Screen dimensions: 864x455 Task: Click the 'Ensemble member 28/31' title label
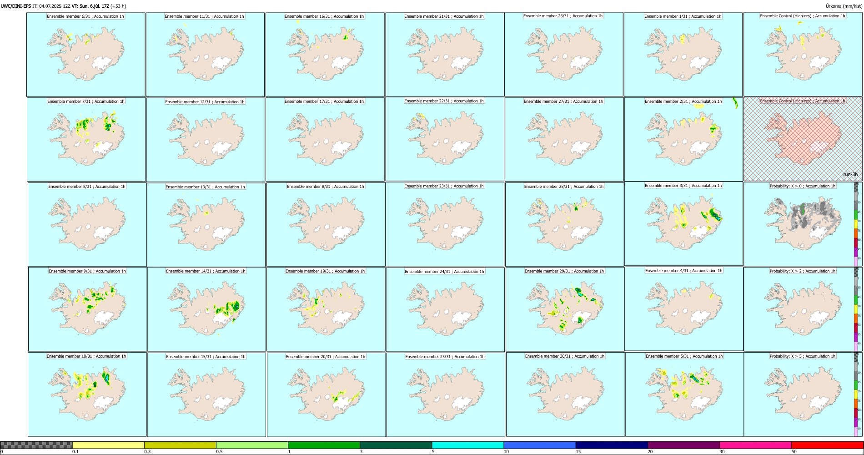click(564, 187)
